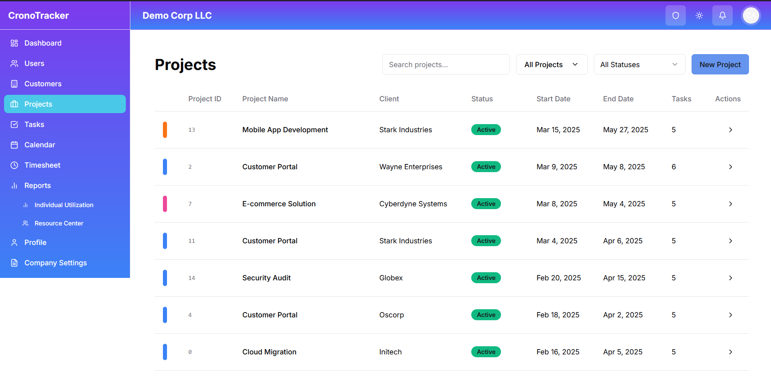Click Active badge on Mobile App Development

[486, 130]
